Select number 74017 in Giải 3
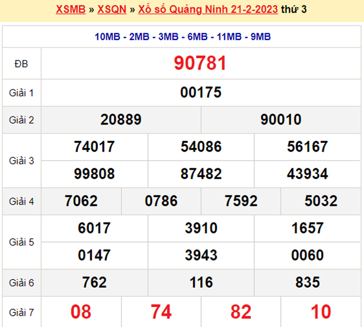Screen dimensions: 364x327 click(x=94, y=147)
